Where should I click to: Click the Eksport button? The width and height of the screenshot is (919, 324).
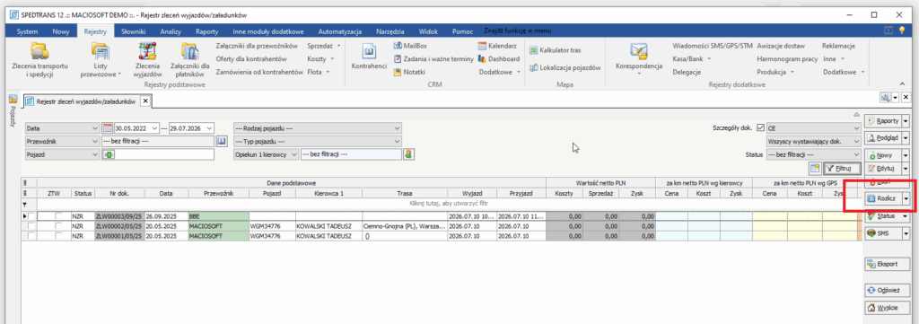click(887, 264)
